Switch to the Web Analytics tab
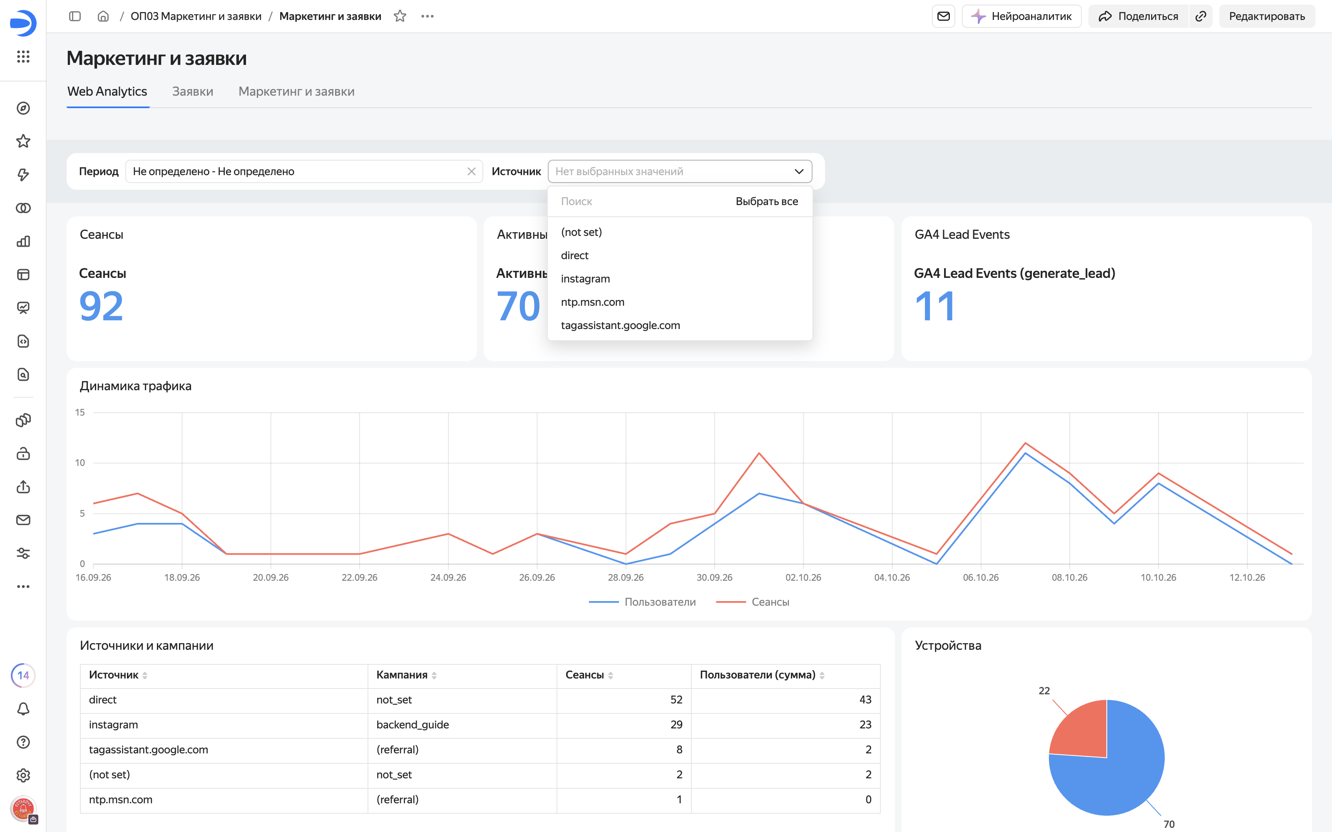 tap(107, 92)
